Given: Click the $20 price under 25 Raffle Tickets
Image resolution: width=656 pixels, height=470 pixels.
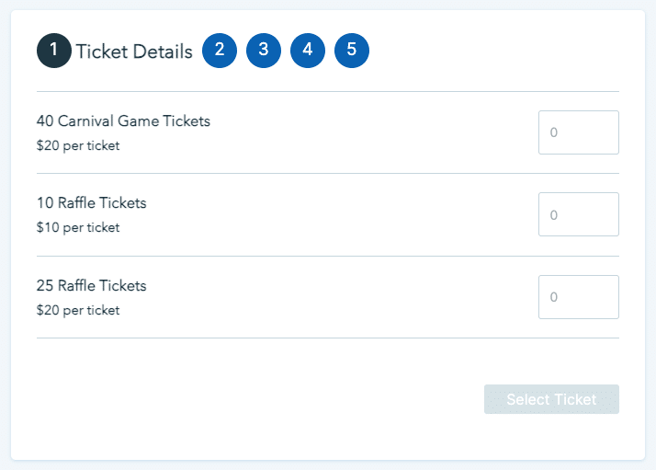Looking at the screenshot, I should (x=78, y=310).
